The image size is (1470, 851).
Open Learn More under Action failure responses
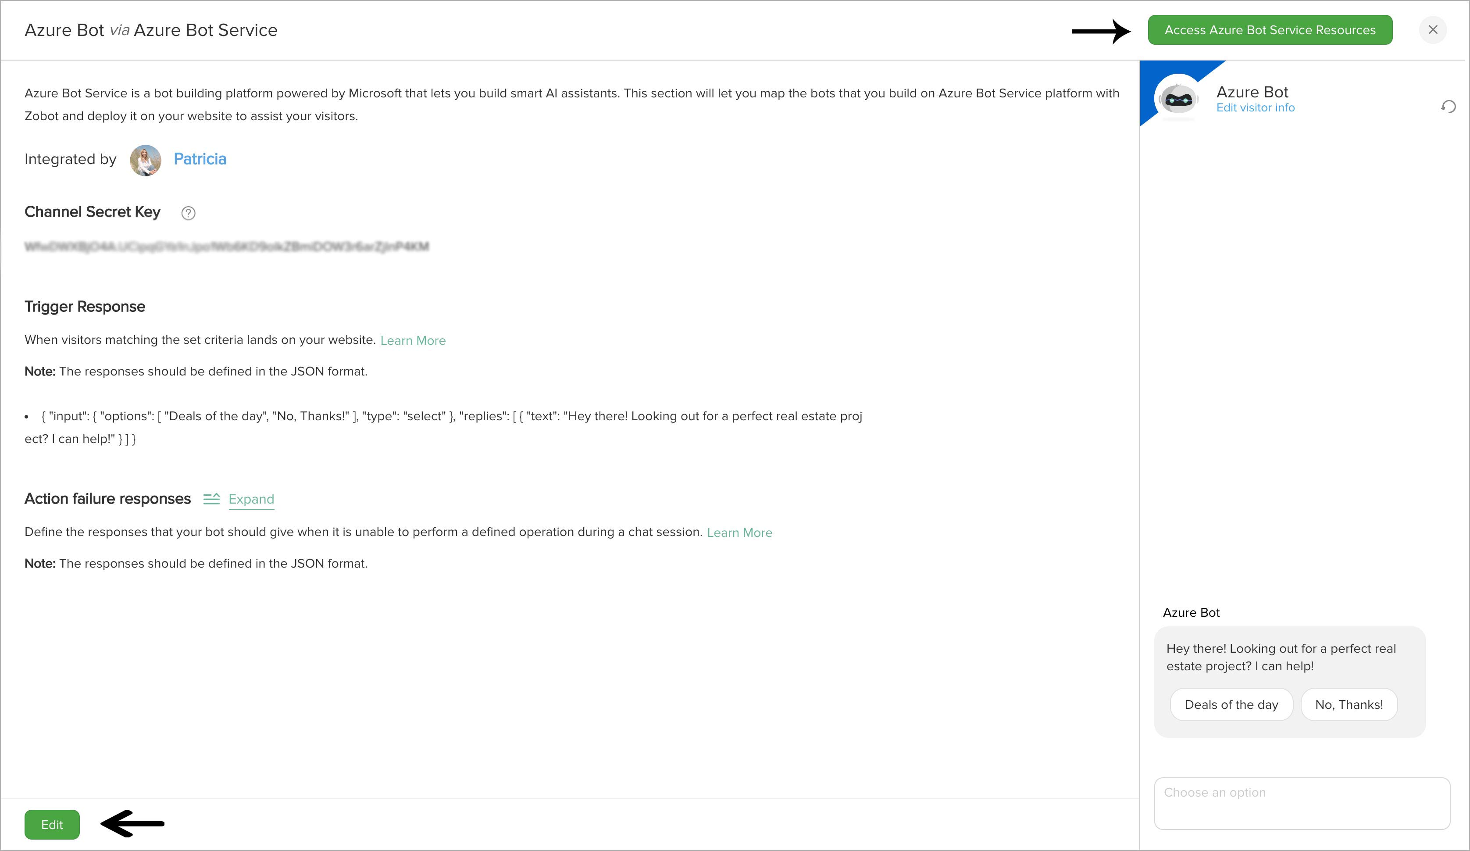coord(739,532)
